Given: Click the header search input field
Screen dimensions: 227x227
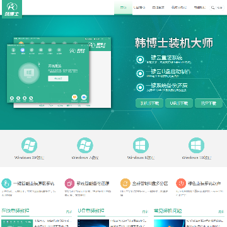Looking at the screenshot, I should (x=219, y=8).
